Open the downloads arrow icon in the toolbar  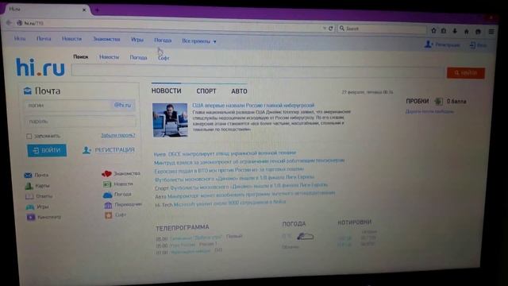(x=455, y=31)
